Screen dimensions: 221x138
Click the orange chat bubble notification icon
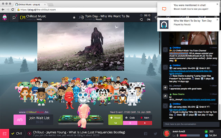coord(164,9)
